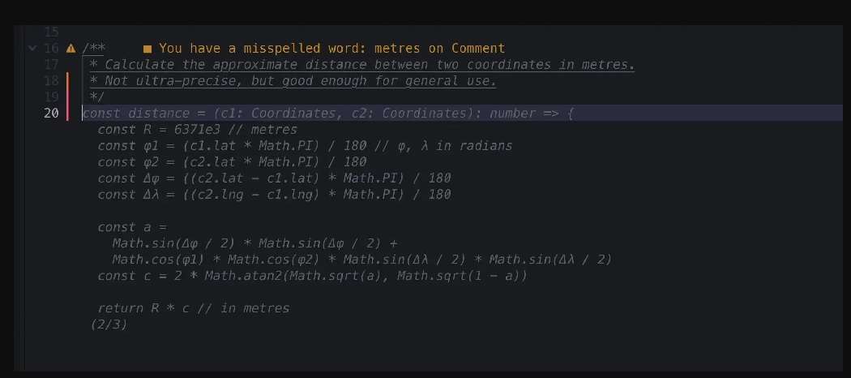The width and height of the screenshot is (851, 378).
Task: Click the (2/3) suggestion counter
Action: [x=109, y=324]
